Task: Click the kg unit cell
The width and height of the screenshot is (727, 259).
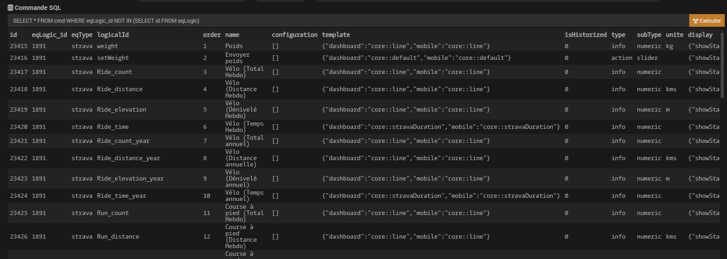Action: click(x=669, y=46)
